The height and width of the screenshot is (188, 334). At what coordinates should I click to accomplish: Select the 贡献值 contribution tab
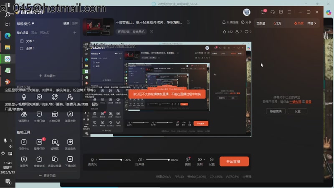(x=261, y=23)
